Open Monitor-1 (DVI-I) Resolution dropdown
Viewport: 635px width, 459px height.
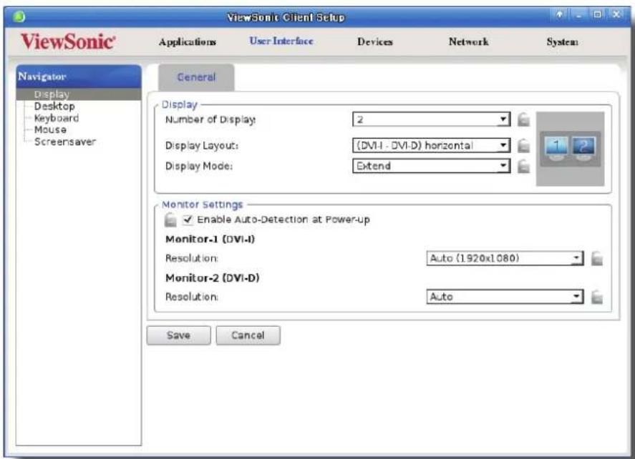tap(505, 258)
